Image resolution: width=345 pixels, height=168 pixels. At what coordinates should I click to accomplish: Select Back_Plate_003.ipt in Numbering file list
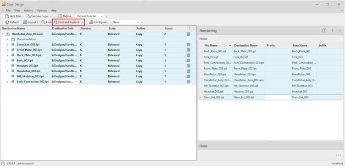click(215, 51)
